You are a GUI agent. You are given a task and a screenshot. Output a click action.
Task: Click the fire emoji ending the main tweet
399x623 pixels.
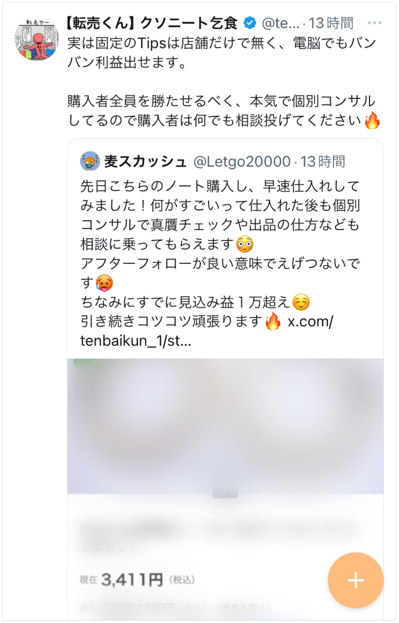372,120
